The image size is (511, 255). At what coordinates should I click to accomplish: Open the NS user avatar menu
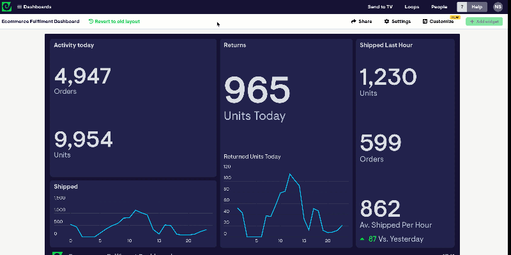[498, 7]
